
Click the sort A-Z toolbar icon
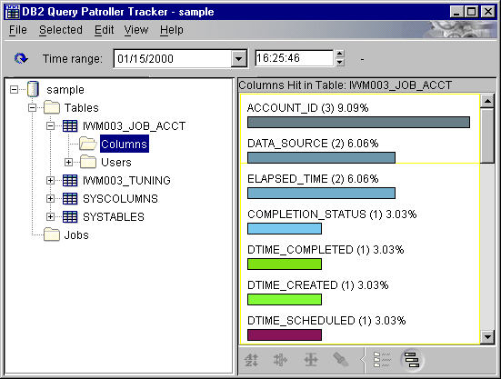point(251,360)
